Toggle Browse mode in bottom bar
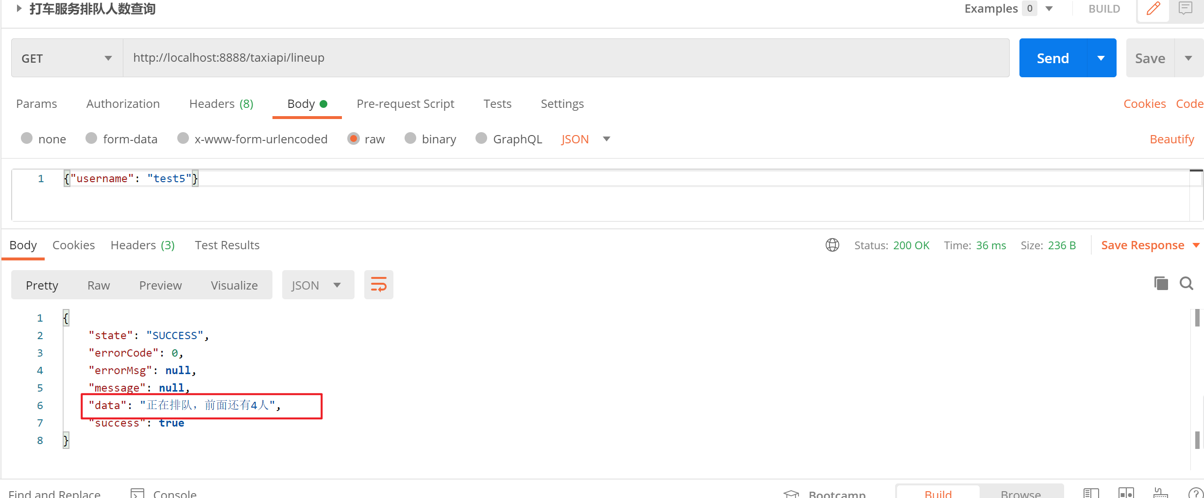The height and width of the screenshot is (498, 1204). point(1021,491)
